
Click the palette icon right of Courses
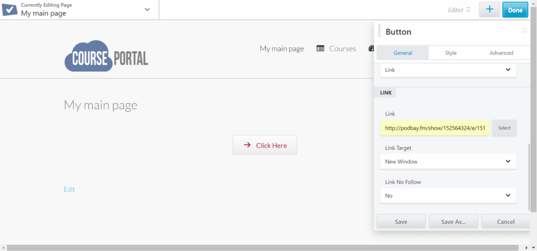(371, 49)
